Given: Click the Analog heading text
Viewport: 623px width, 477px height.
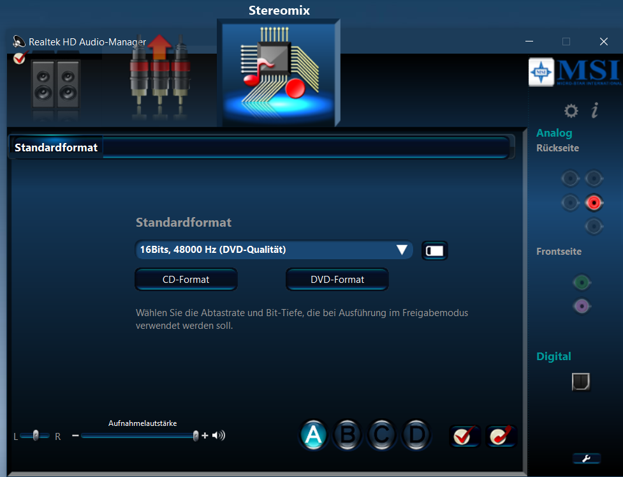Looking at the screenshot, I should pyautogui.click(x=554, y=133).
